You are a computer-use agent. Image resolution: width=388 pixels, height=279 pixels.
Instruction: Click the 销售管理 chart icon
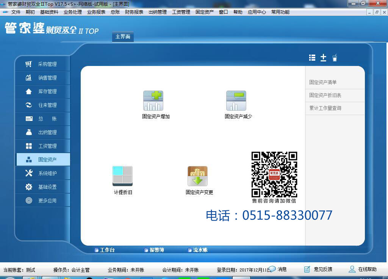[x=29, y=78]
